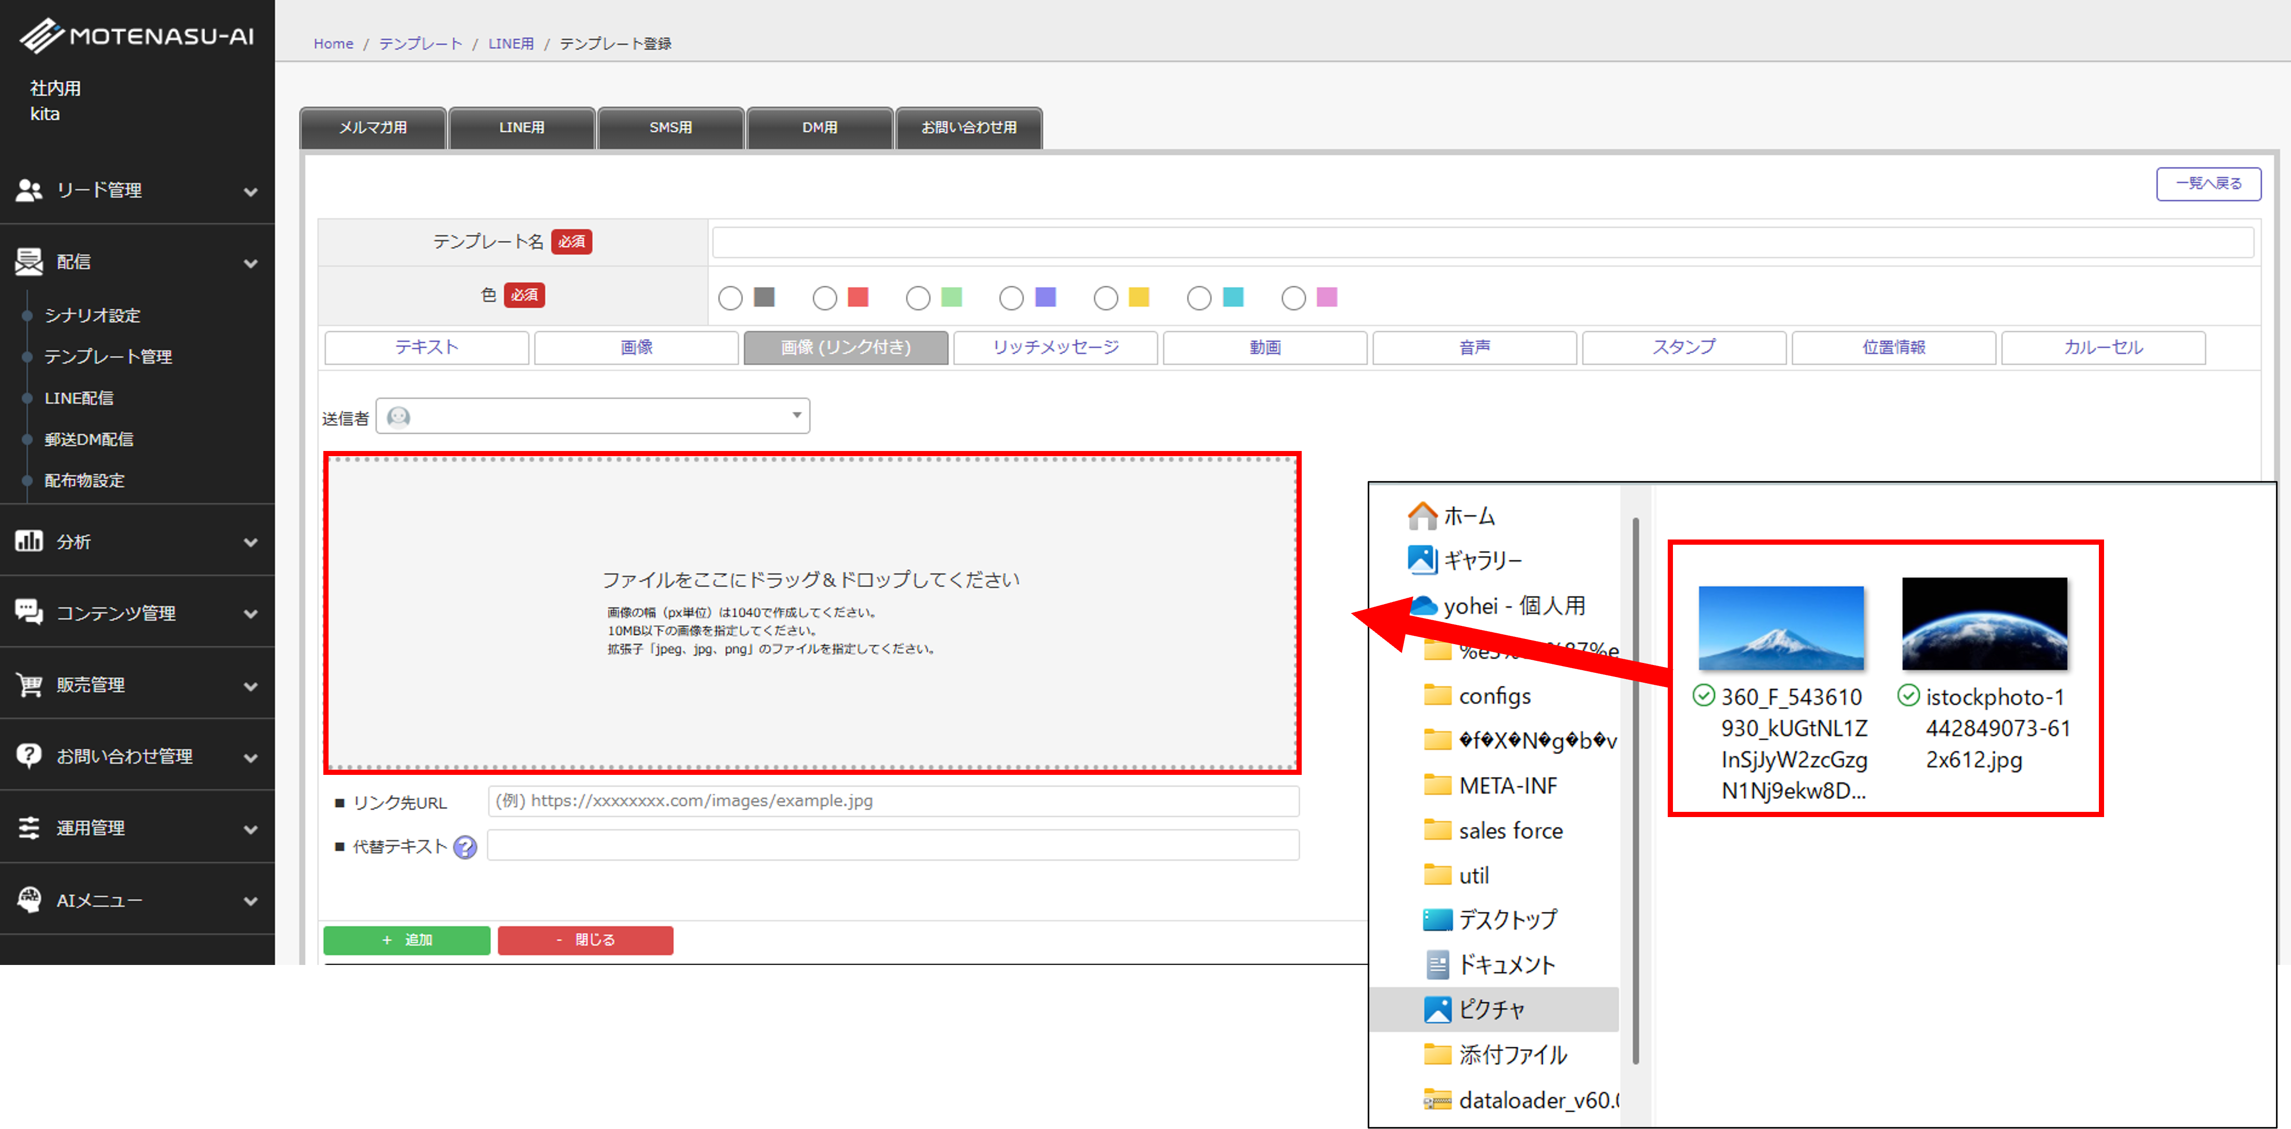Select the red color radio button
This screenshot has width=2291, height=1129.
coord(824,298)
